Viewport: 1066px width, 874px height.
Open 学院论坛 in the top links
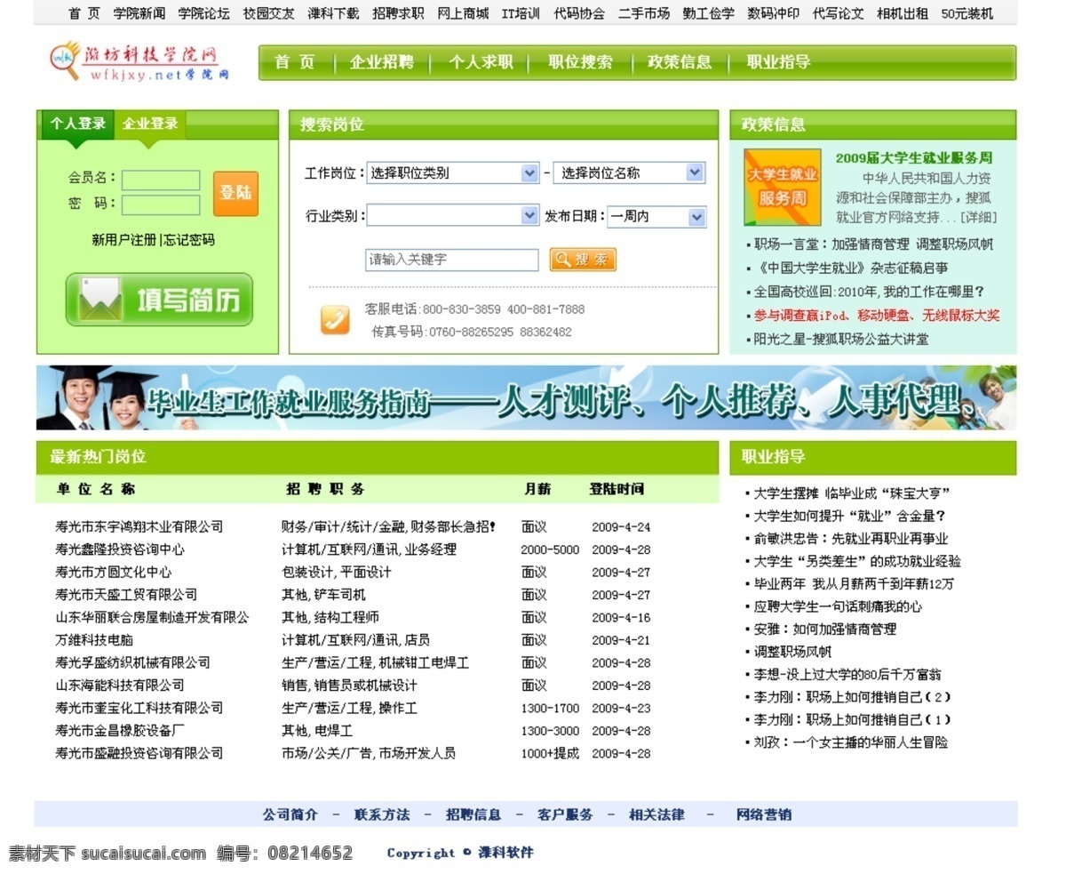[203, 13]
